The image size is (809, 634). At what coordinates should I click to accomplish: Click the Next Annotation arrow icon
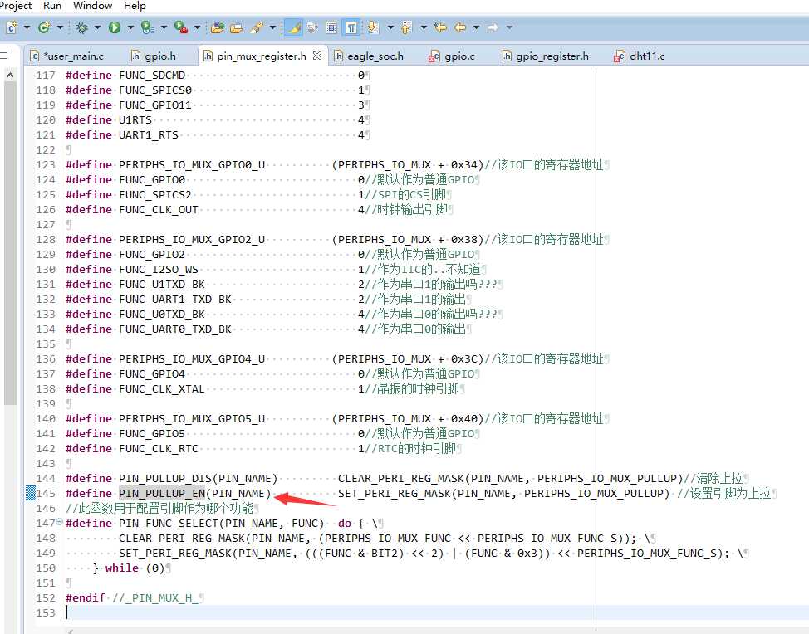coord(373,27)
